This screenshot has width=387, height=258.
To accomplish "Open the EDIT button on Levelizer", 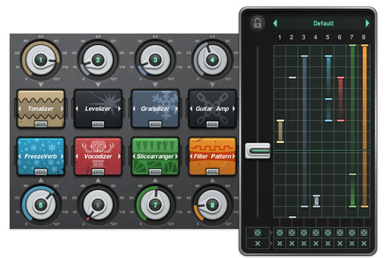I will coord(98,124).
